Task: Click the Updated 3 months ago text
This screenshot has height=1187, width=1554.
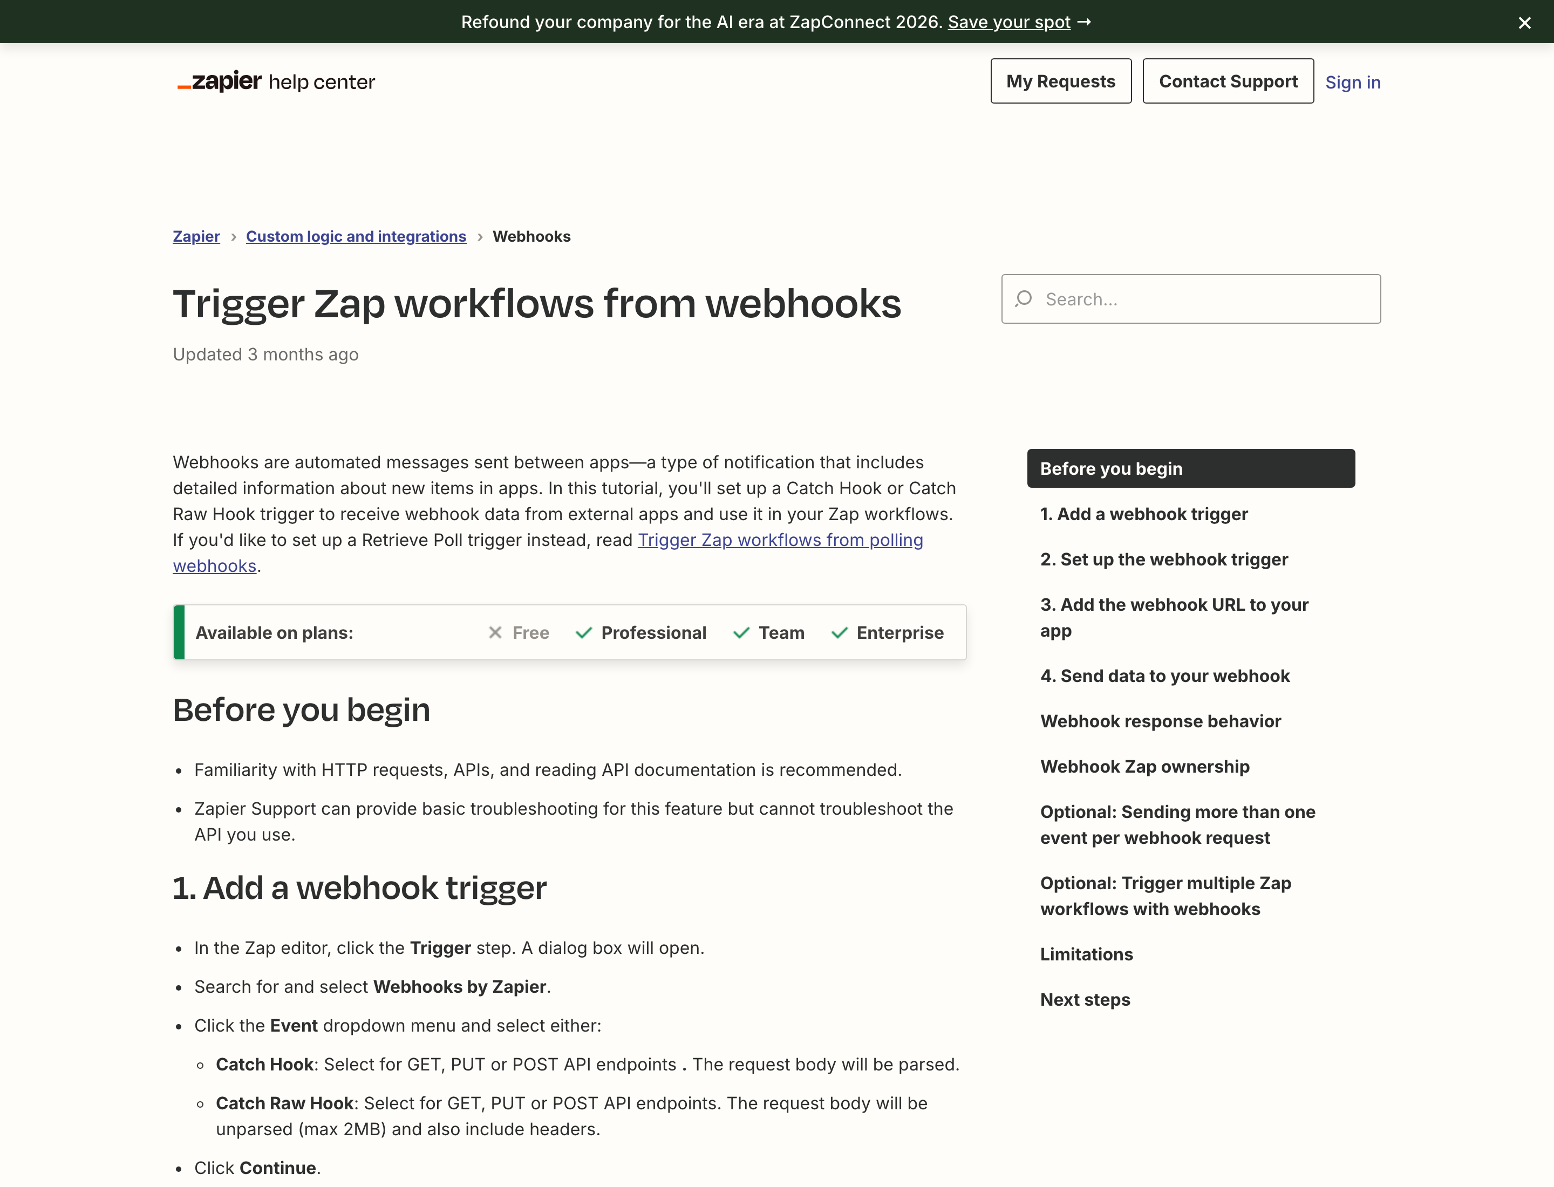Action: [x=265, y=354]
